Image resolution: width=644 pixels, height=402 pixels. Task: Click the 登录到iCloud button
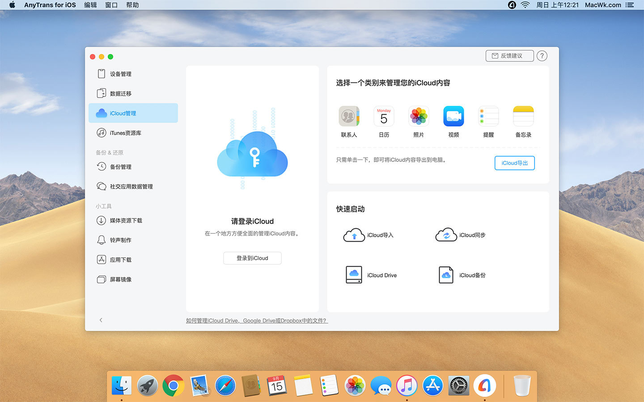coord(252,258)
